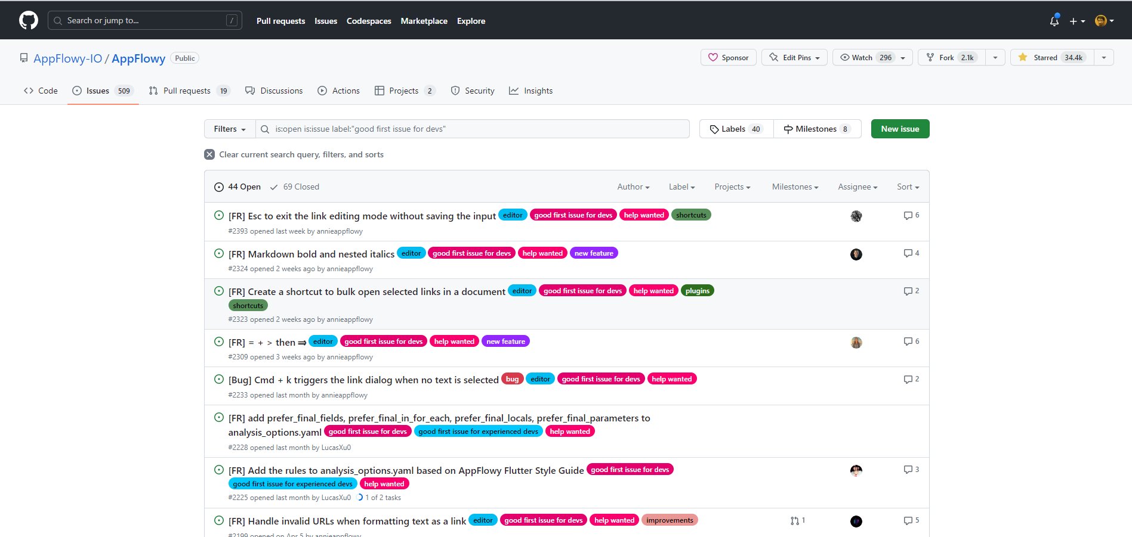
Task: Open the notifications bell
Action: [1054, 21]
